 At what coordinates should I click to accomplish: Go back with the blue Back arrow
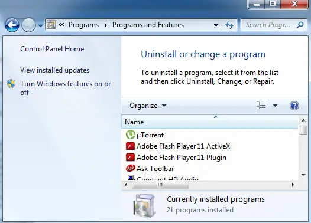pos(12,25)
